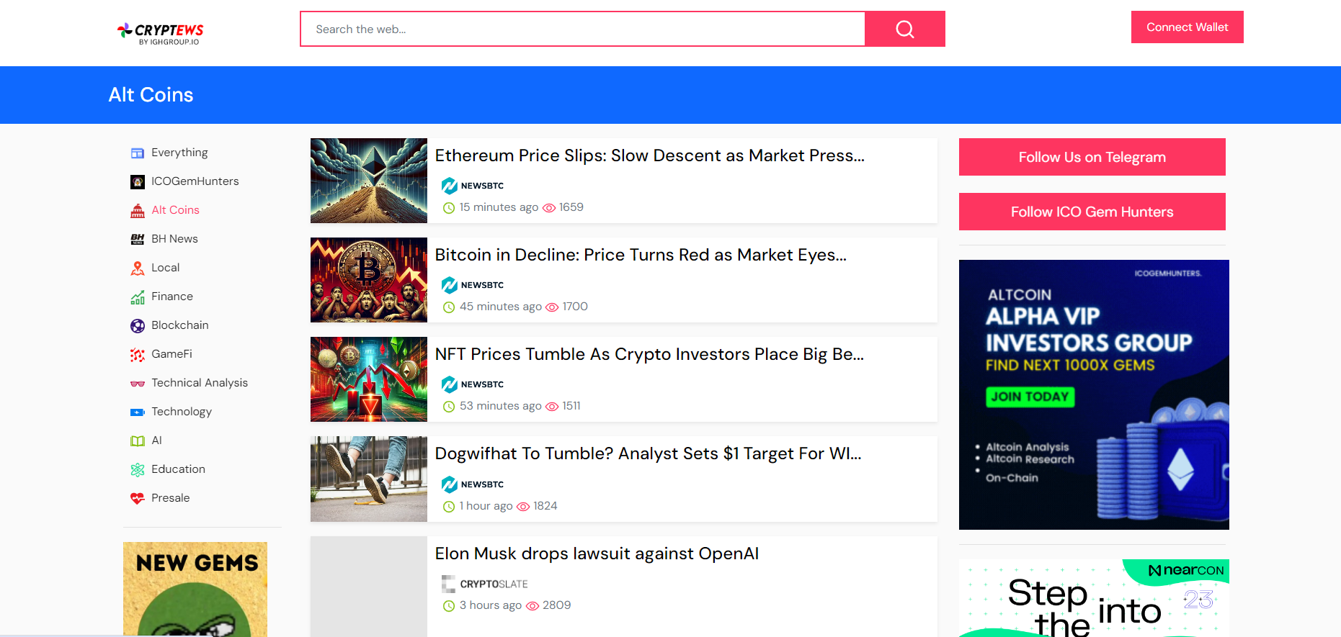Open the ICOGemHunters category
This screenshot has width=1341, height=637.
click(195, 181)
